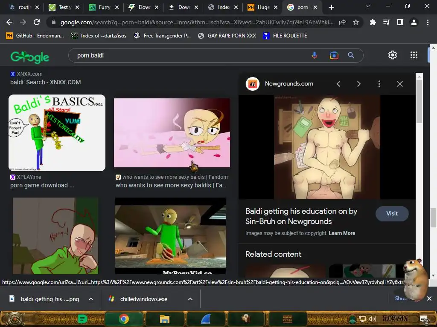Click the 'Related content' heading
The width and height of the screenshot is (437, 327).
coord(273,254)
